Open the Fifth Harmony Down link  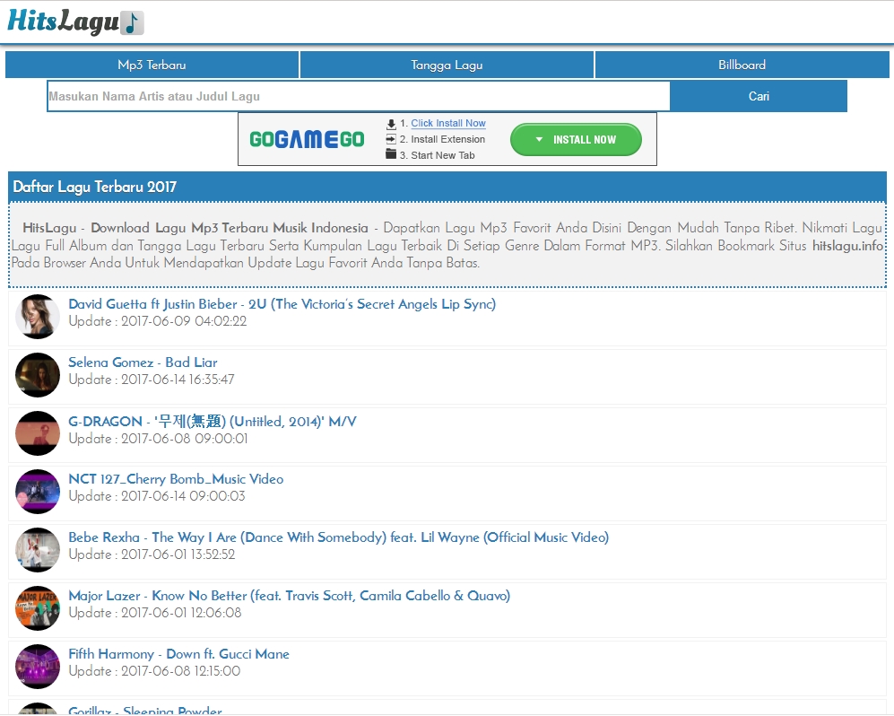tap(179, 653)
